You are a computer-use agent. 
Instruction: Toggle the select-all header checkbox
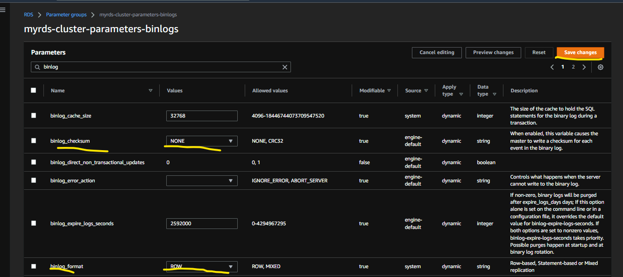coord(33,90)
